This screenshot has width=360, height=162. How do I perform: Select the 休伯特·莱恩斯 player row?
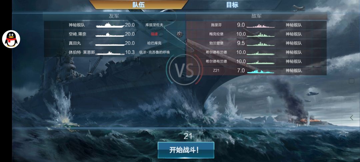pyautogui.click(x=115, y=52)
